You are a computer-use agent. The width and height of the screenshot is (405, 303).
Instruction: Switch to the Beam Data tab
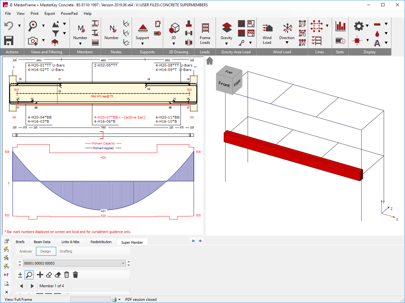pos(42,242)
